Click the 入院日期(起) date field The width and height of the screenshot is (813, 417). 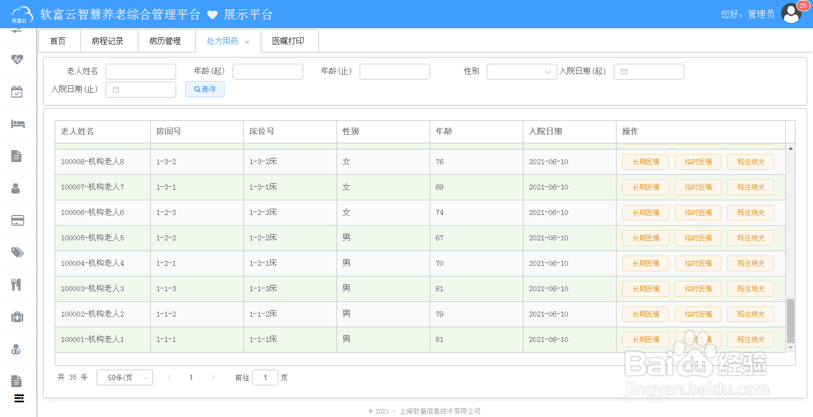[649, 72]
